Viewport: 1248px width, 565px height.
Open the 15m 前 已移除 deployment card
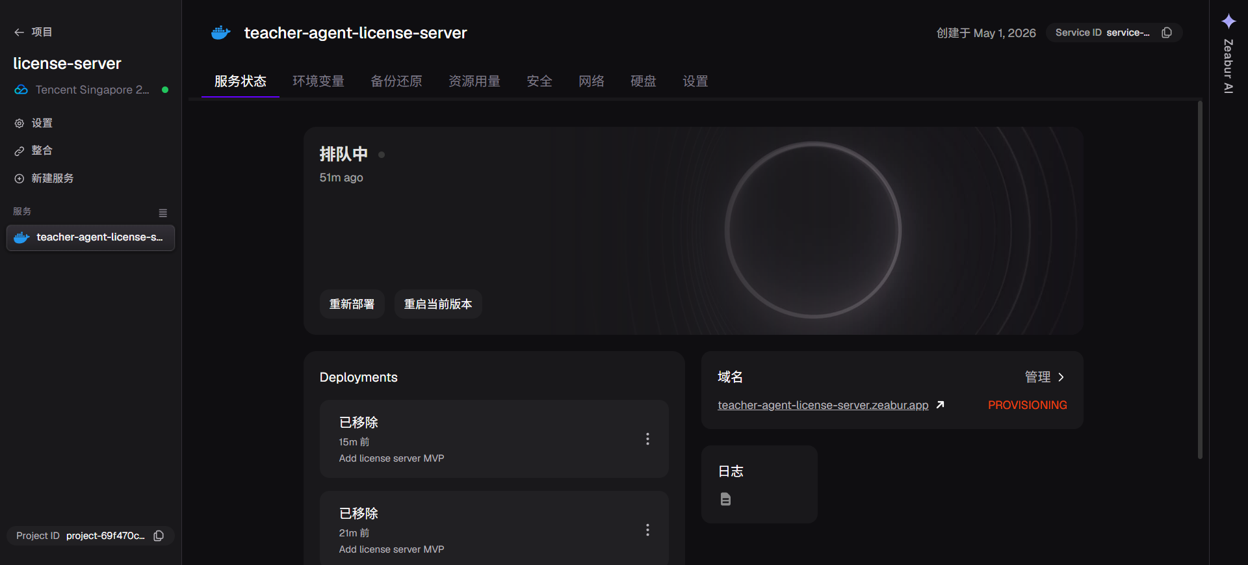coord(494,439)
